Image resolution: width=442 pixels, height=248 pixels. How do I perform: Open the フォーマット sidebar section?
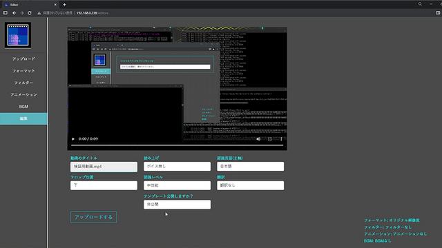click(23, 71)
